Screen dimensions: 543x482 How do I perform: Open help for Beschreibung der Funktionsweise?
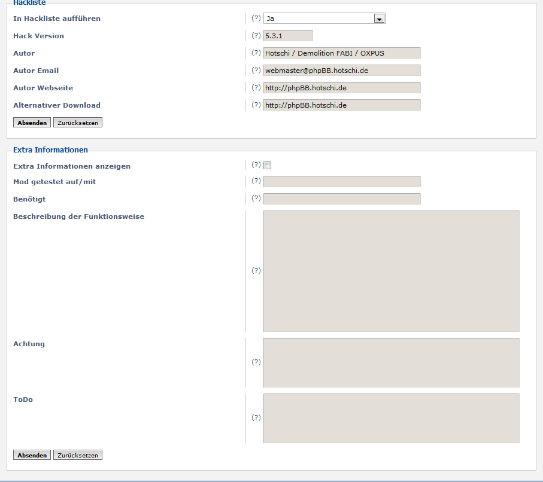pyautogui.click(x=256, y=270)
